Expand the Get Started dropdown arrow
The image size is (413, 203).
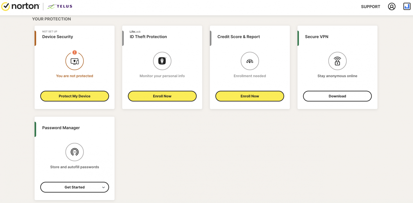pos(104,187)
